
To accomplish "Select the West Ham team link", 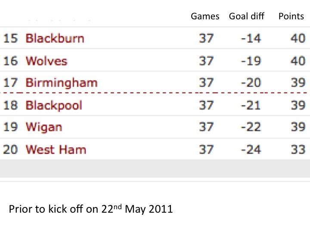I will tap(56, 150).
